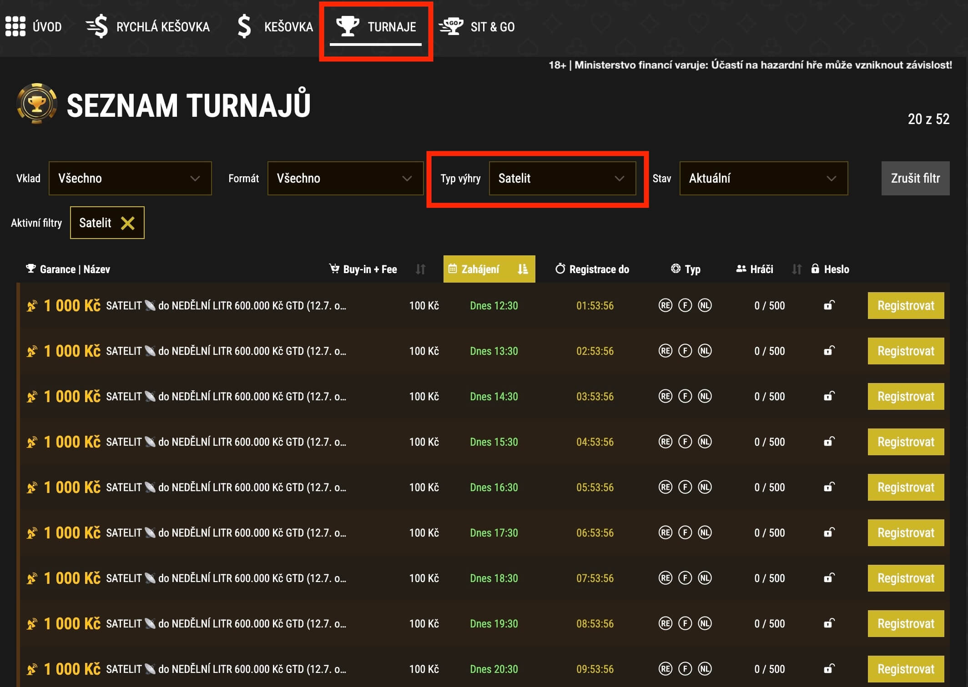
Task: Click 20 z 52 results count
Action: click(x=928, y=119)
